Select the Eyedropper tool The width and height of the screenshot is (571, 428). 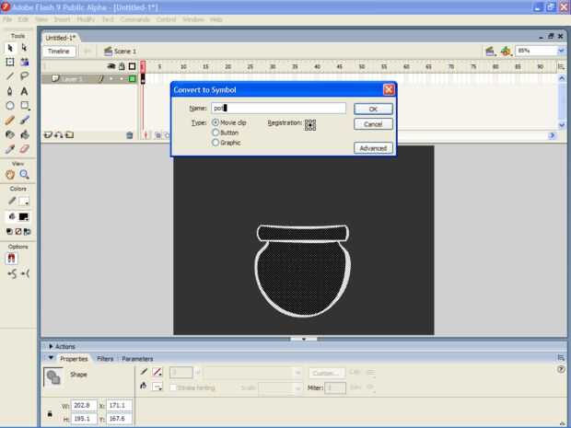coord(10,149)
